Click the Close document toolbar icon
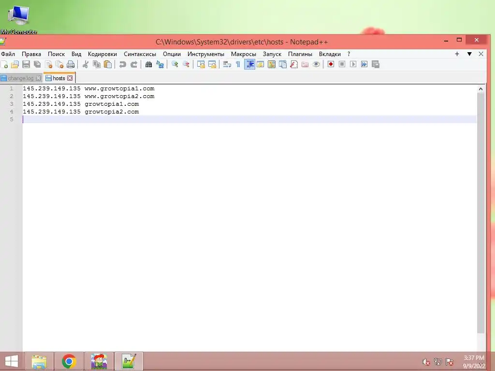The width and height of the screenshot is (495, 371). [x=49, y=64]
